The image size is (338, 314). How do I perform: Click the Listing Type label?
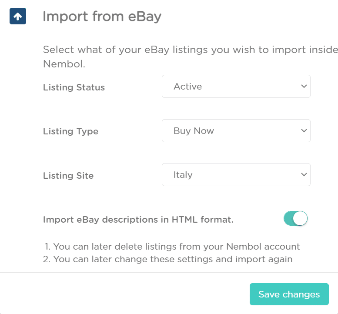point(71,131)
